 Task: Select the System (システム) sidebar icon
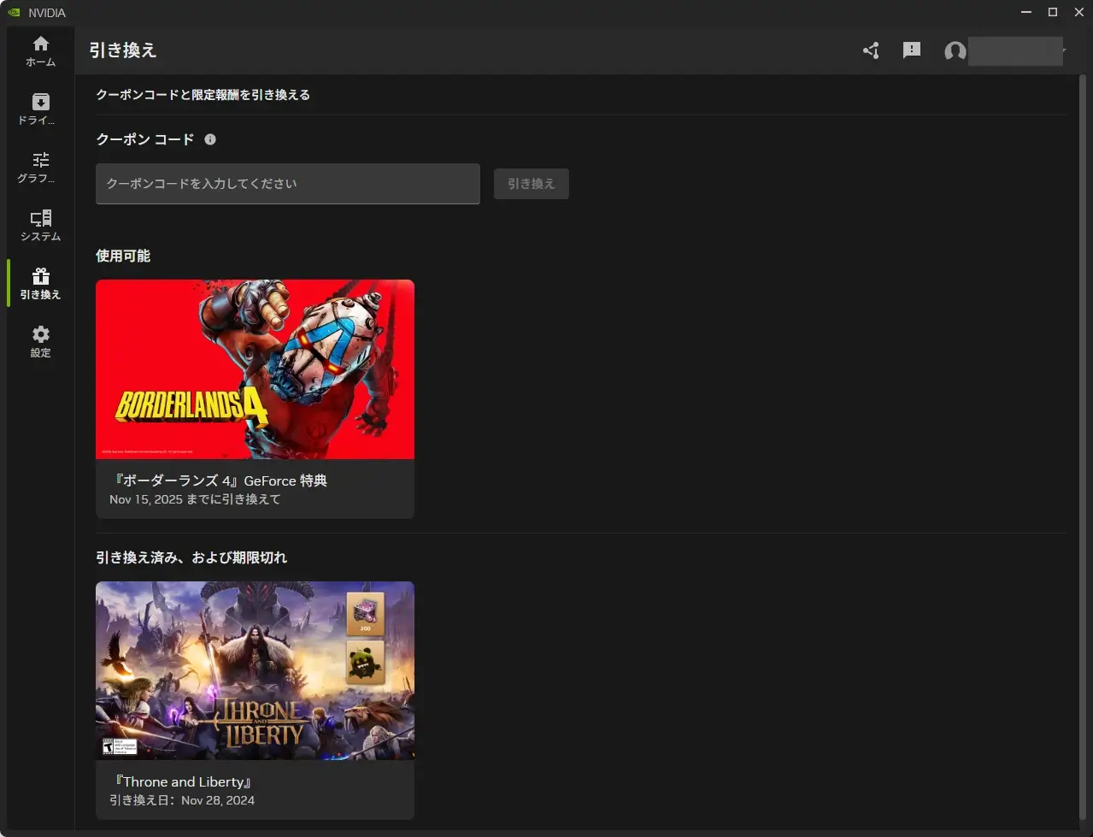pos(40,226)
